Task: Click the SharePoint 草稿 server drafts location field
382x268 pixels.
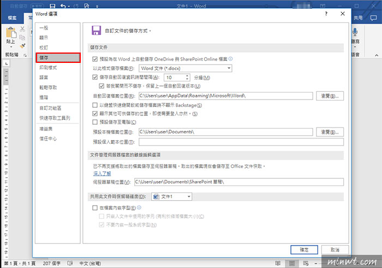Action: pyautogui.click(x=239, y=182)
